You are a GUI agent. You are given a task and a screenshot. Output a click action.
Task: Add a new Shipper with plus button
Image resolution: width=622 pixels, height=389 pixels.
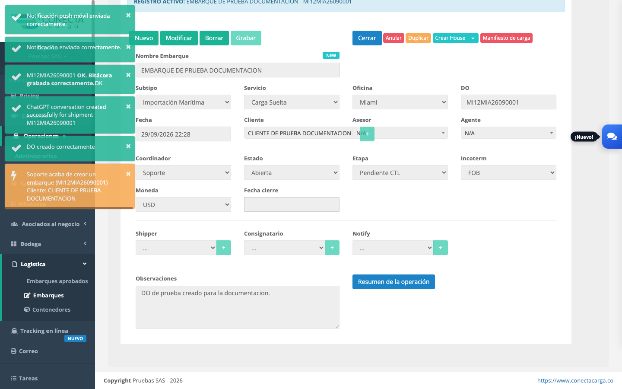[224, 248]
